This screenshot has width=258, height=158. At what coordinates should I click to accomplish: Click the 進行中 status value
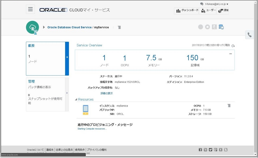pyautogui.click(x=118, y=76)
